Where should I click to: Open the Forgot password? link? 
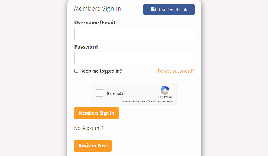[176, 71]
